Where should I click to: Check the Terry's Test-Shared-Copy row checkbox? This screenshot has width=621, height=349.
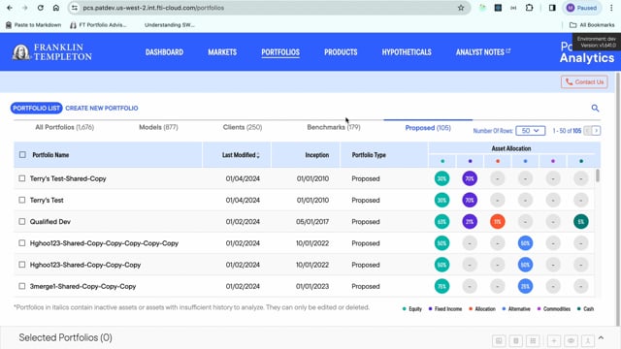[x=21, y=178]
